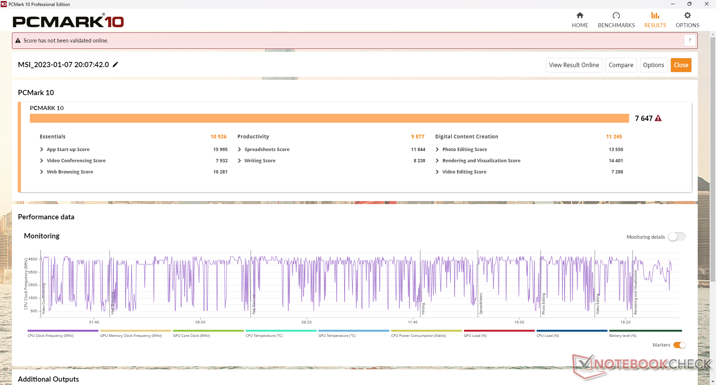Click Productivity score 9 877

coord(418,137)
